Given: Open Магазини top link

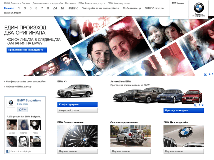Looking at the screenshot, I should 71,3.
